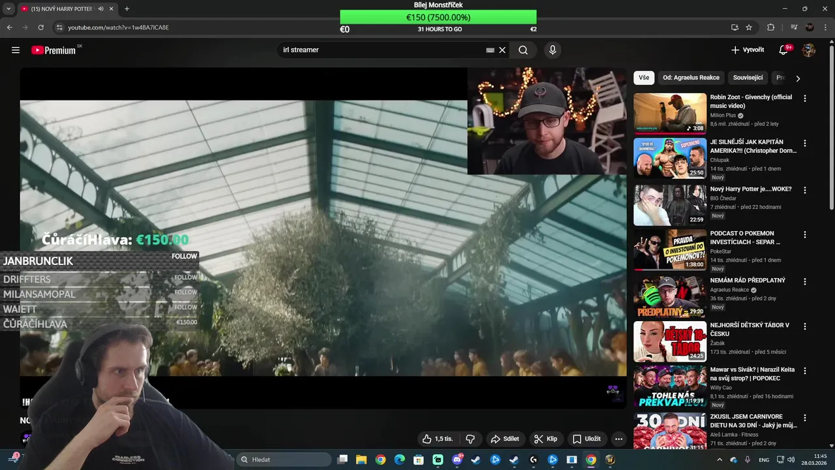Open NEJHORŠÍ DĚTSKÝ TÁBOR V ČESKU thumbnail
Viewport: 835px width, 470px height.
(670, 341)
